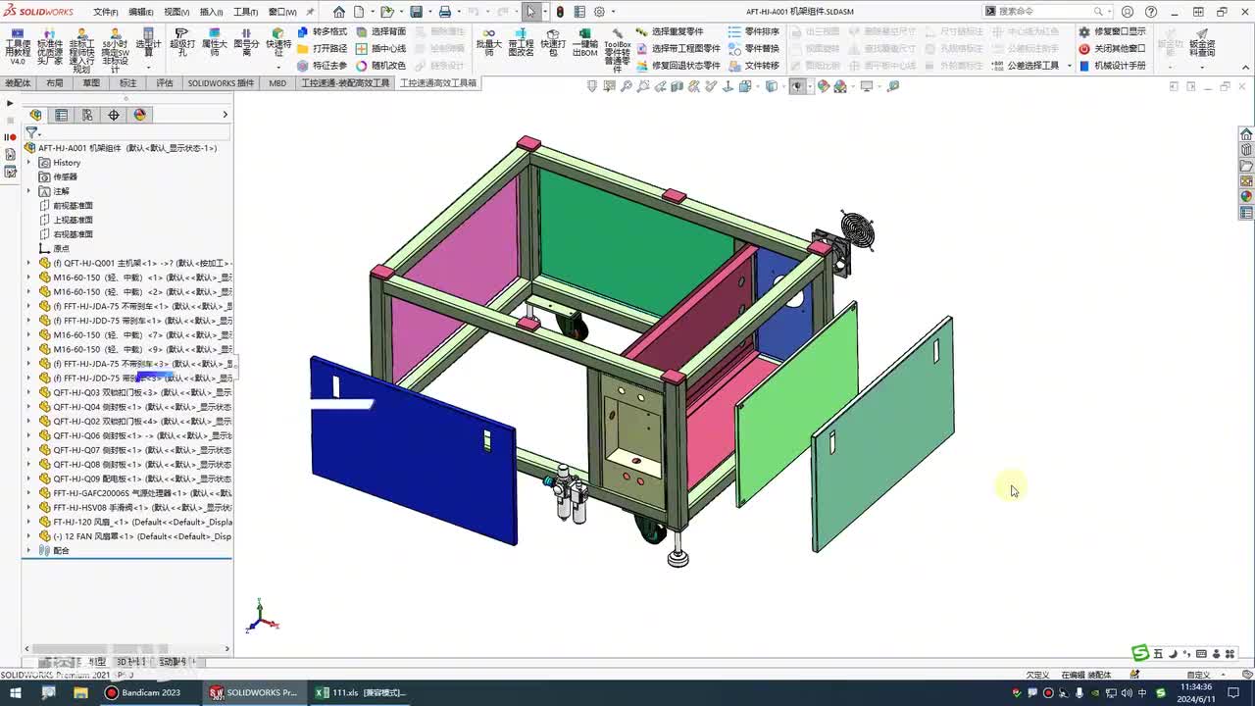Open the 属性大师 tool
1255x706 pixels.
(x=215, y=43)
